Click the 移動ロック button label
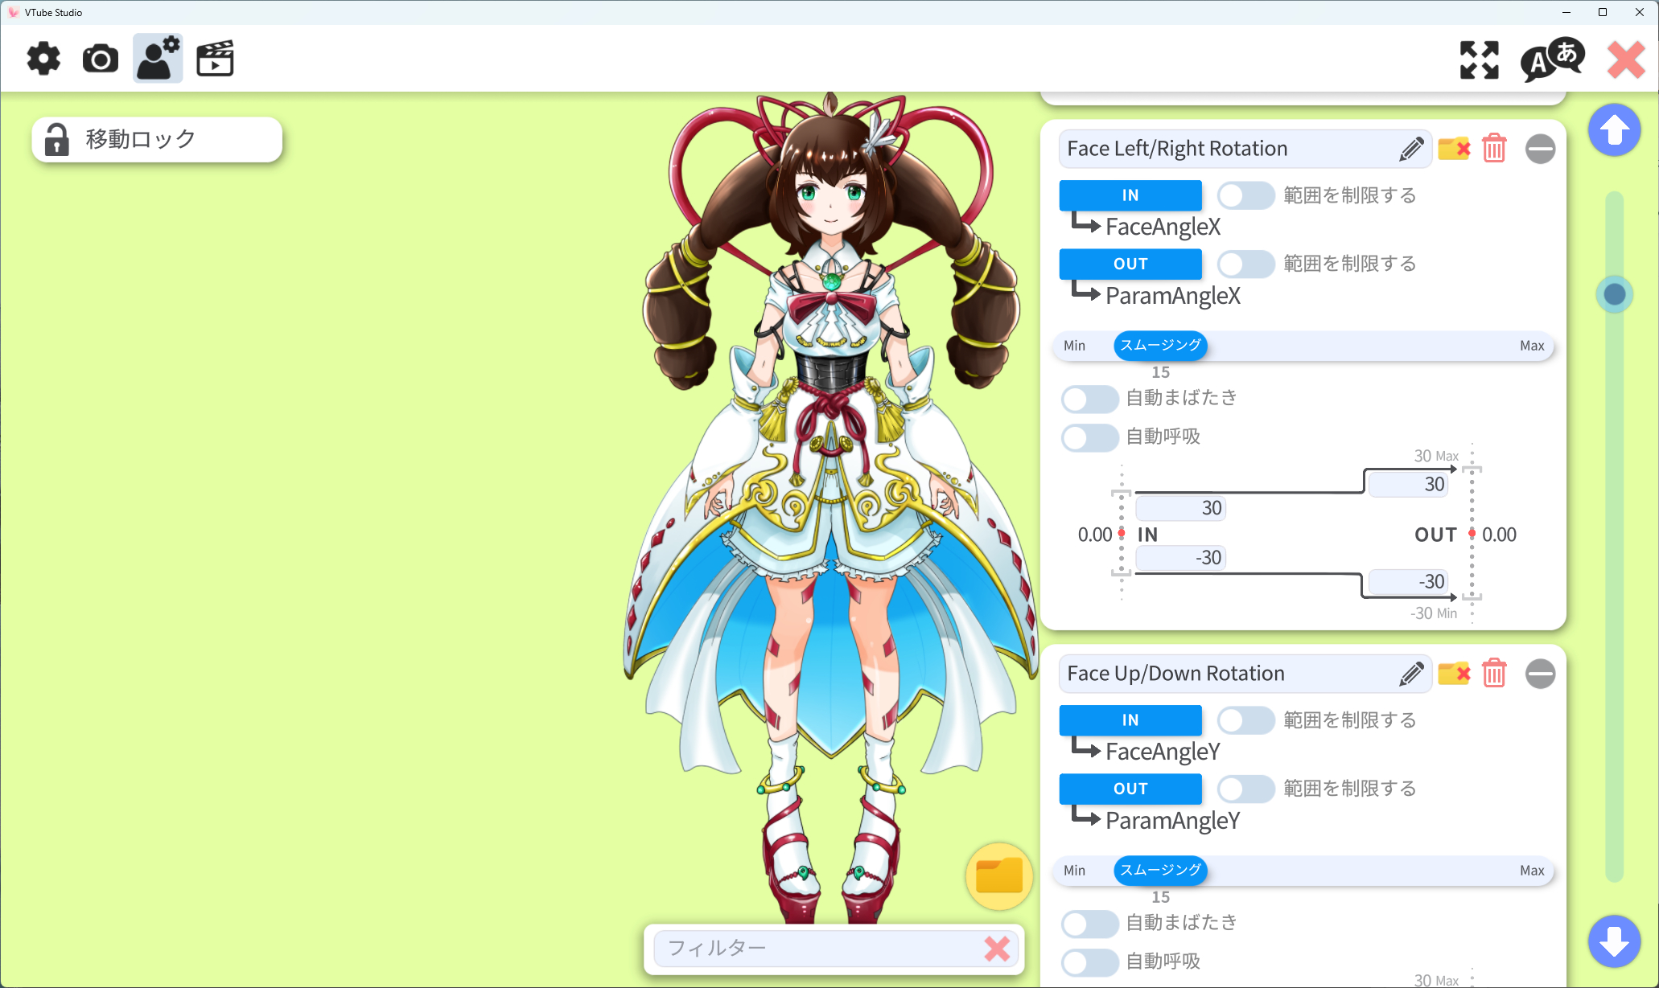Screen dimensions: 1659x988 [141, 139]
